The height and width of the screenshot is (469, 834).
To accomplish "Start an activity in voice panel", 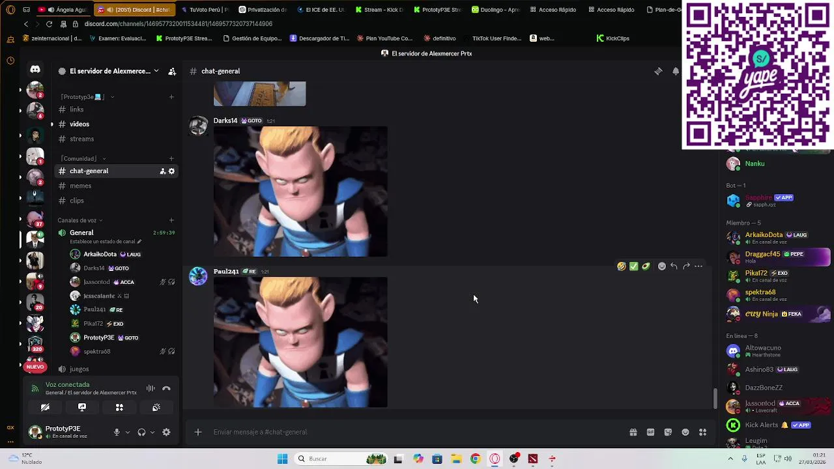I will tap(119, 407).
